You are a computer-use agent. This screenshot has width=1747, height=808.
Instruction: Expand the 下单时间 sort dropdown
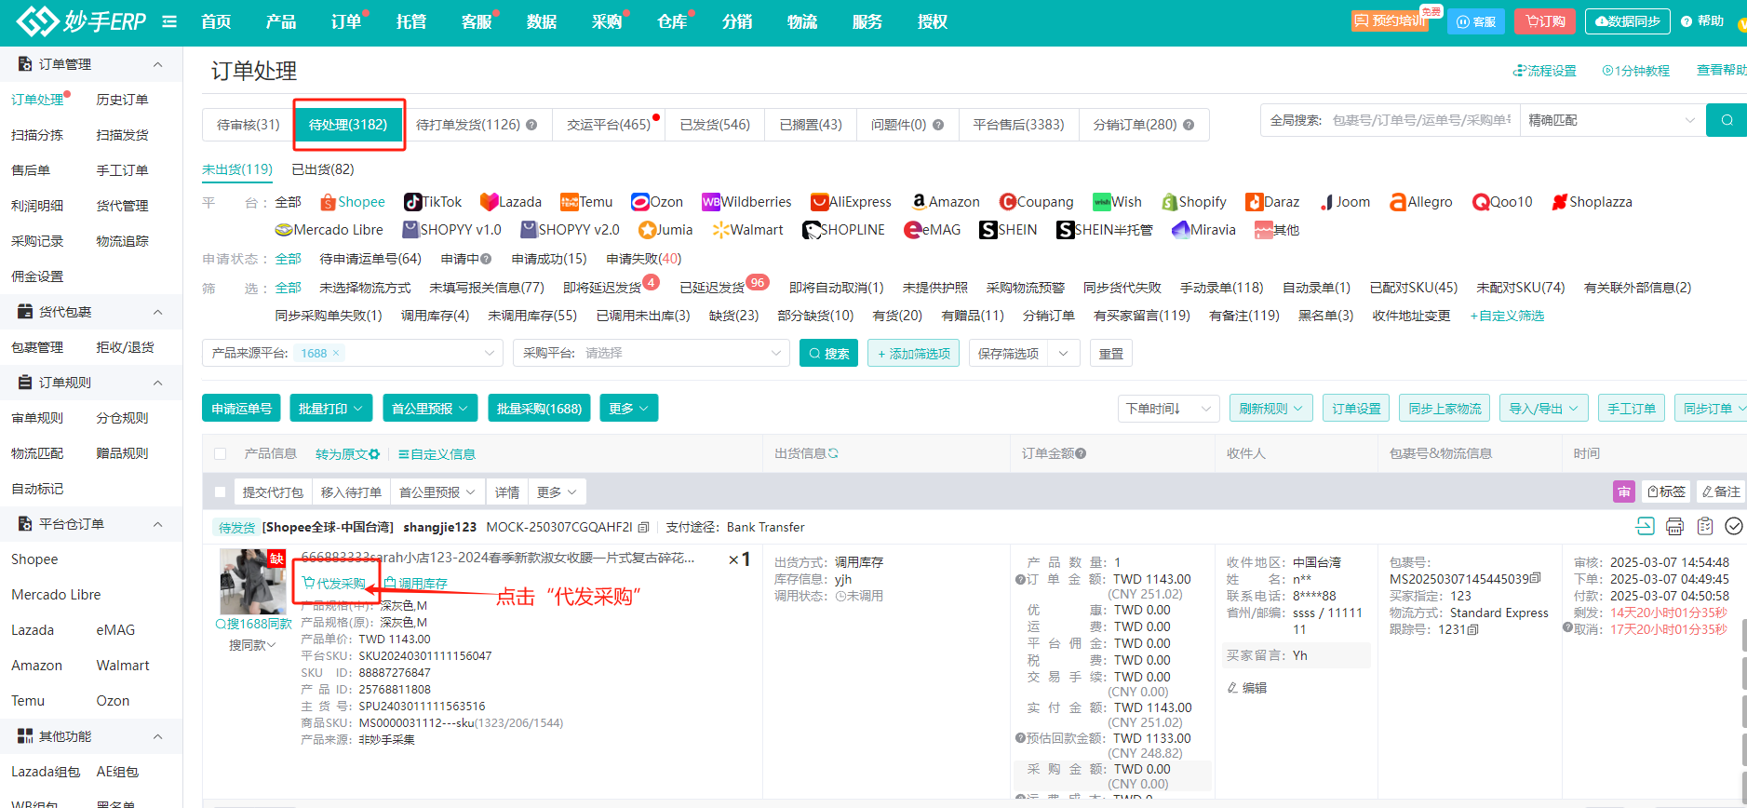click(1167, 409)
